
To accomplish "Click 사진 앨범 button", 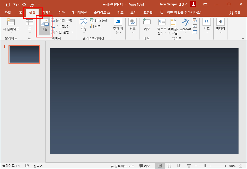I will click(x=60, y=32).
